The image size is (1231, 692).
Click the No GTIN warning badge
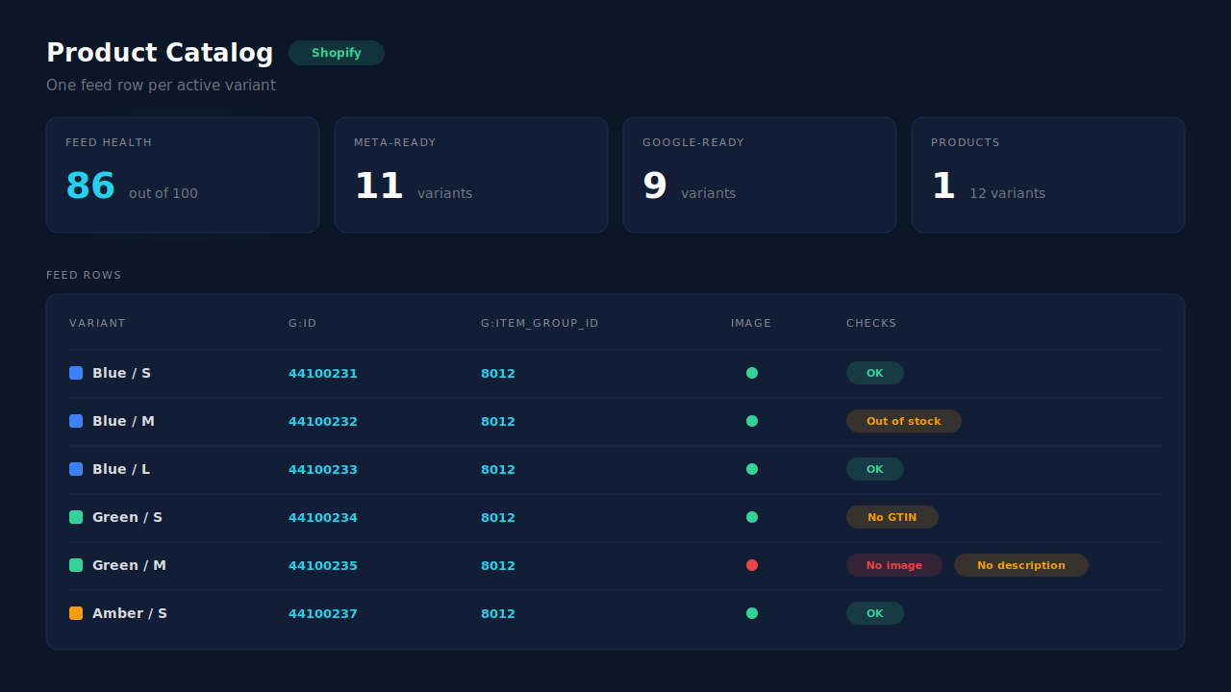coord(892,517)
